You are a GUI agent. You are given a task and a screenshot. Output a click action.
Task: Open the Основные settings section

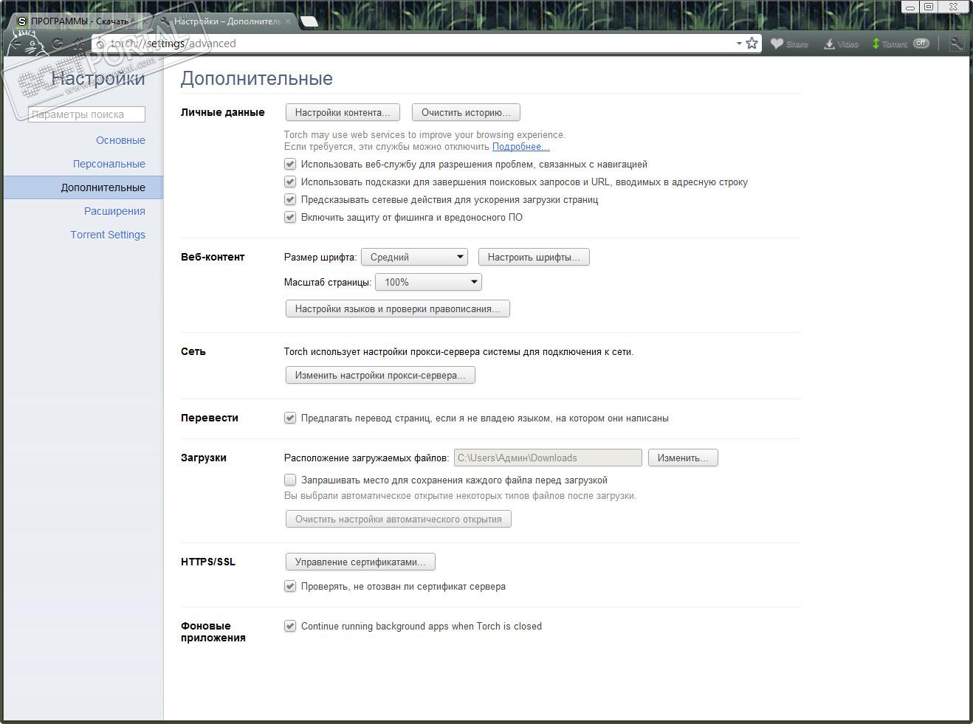pos(120,140)
